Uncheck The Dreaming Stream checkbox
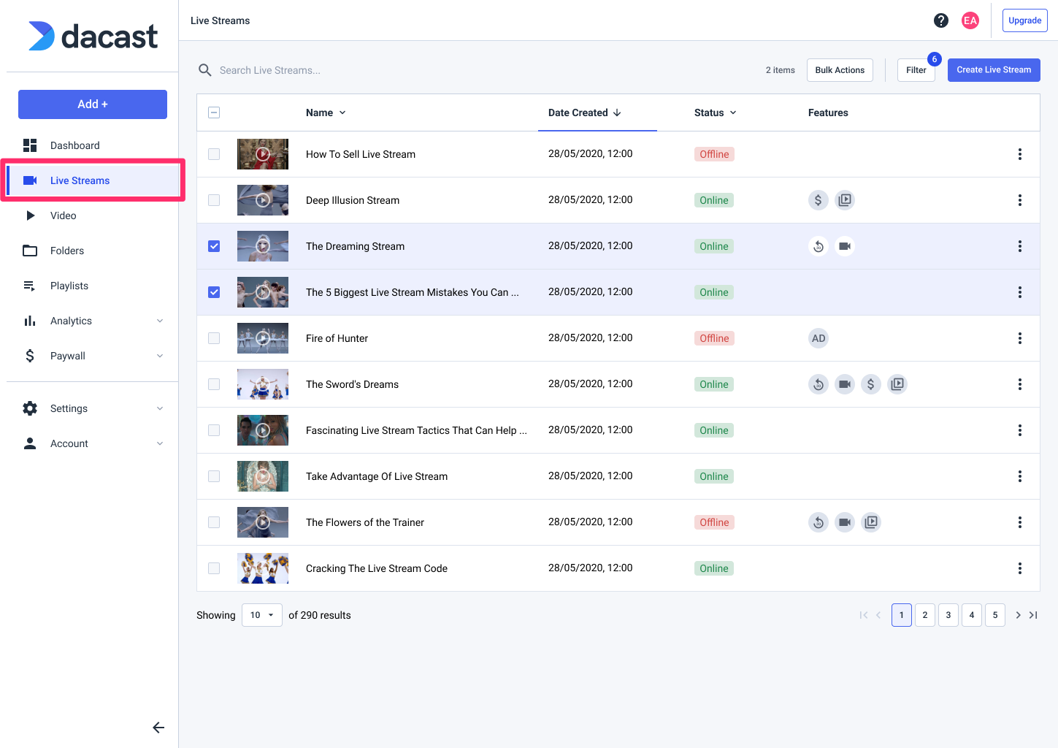This screenshot has height=748, width=1058. (x=214, y=246)
